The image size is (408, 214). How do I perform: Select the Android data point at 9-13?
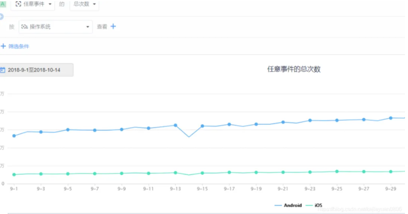pyautogui.click(x=175, y=125)
